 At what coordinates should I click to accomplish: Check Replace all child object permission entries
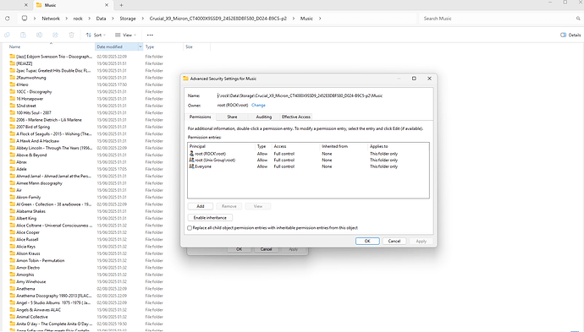(x=190, y=228)
